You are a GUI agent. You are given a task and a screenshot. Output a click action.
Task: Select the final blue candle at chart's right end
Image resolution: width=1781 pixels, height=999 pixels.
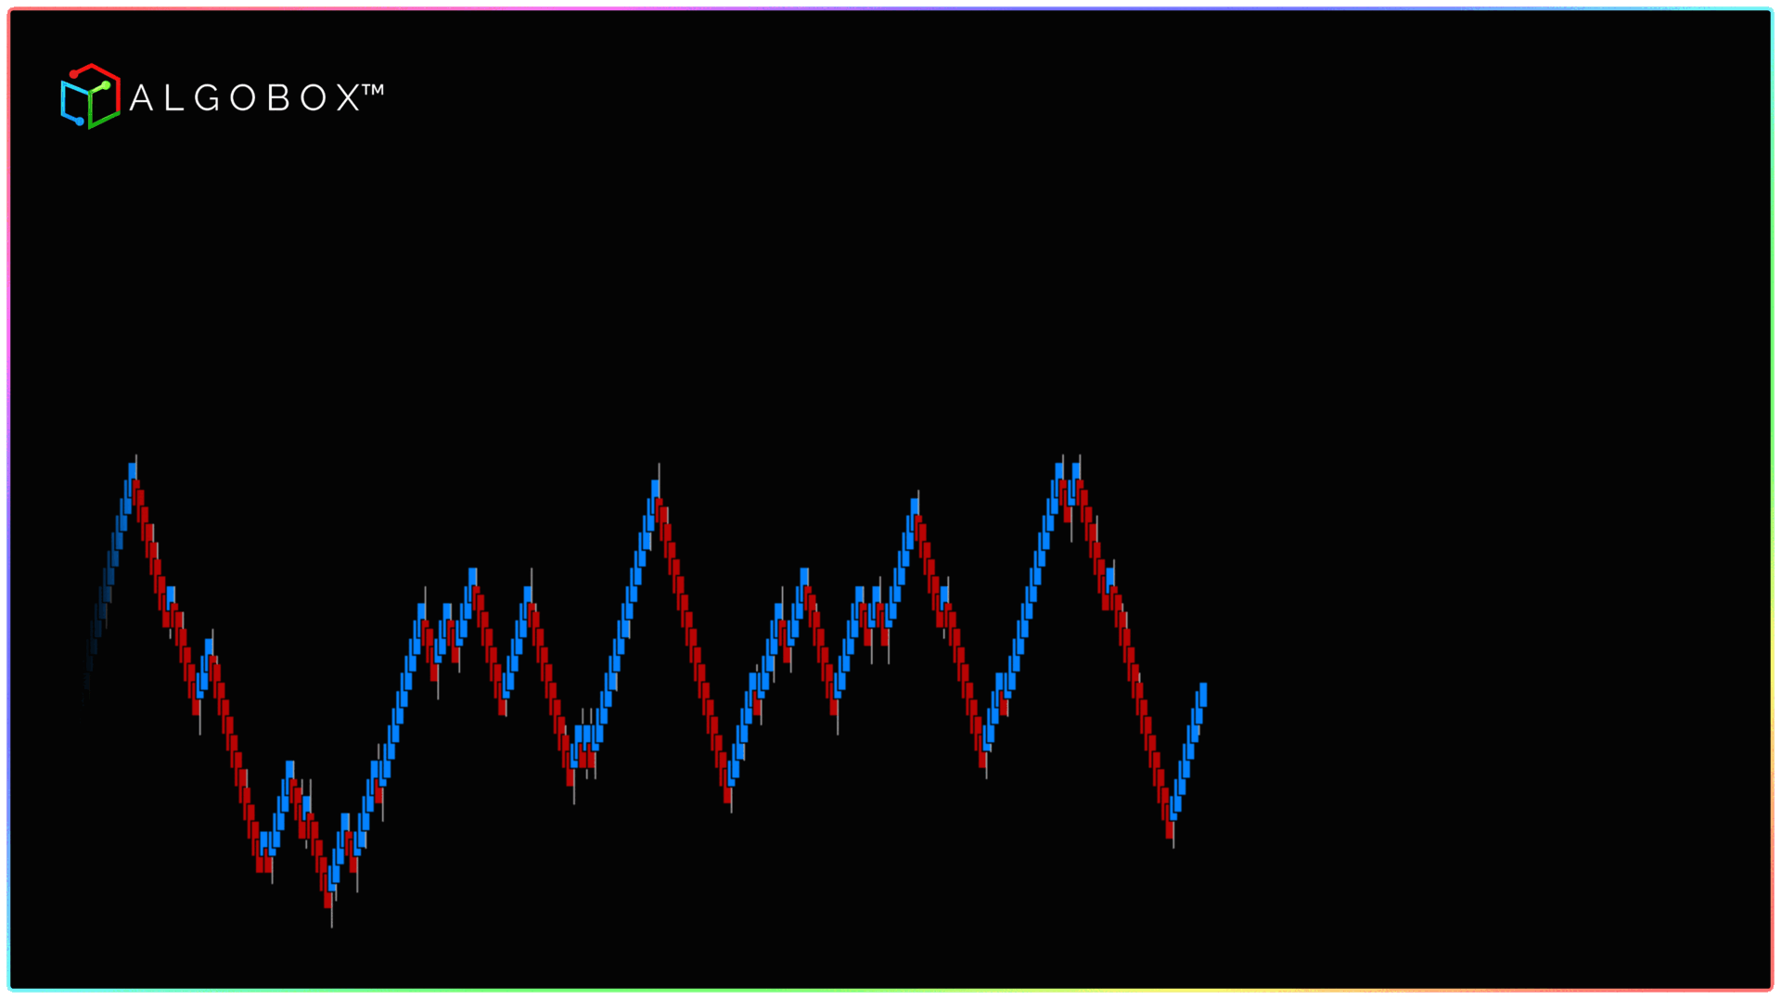[1203, 694]
